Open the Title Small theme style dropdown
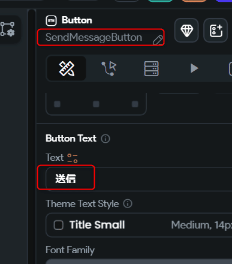This screenshot has width=232, height=264. coord(139,225)
